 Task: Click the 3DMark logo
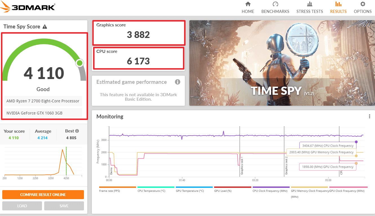pos(28,7)
